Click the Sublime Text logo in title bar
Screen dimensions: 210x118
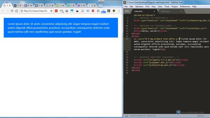point(125,2)
